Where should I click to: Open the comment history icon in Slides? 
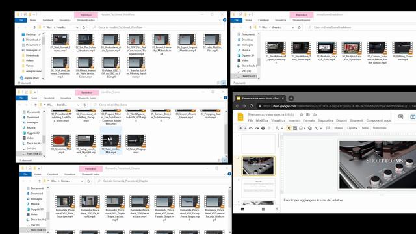coord(401,117)
